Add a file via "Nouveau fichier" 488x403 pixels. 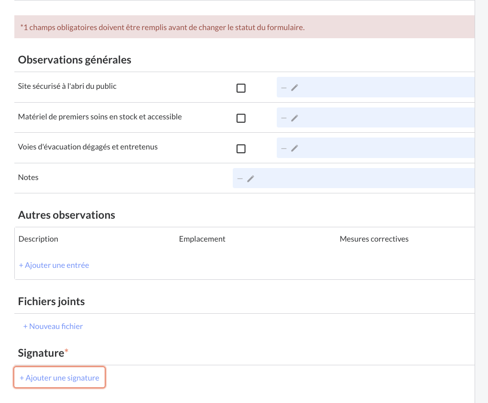click(x=53, y=326)
